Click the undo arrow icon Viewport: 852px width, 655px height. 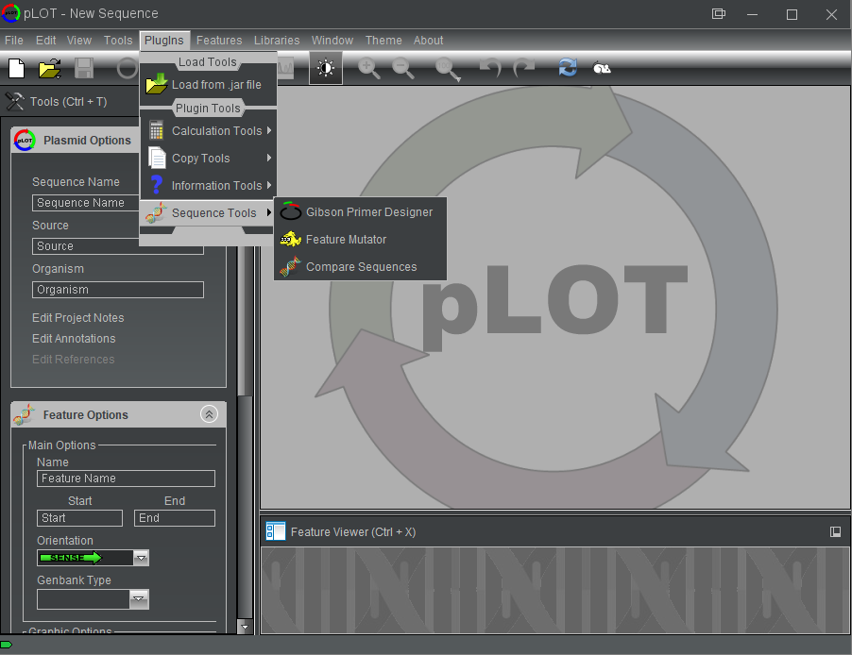(x=490, y=68)
